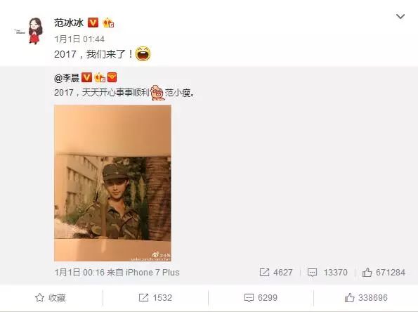Click the verification V badge beside 李晨
Viewport: 418px width, 312px height.
(86, 77)
